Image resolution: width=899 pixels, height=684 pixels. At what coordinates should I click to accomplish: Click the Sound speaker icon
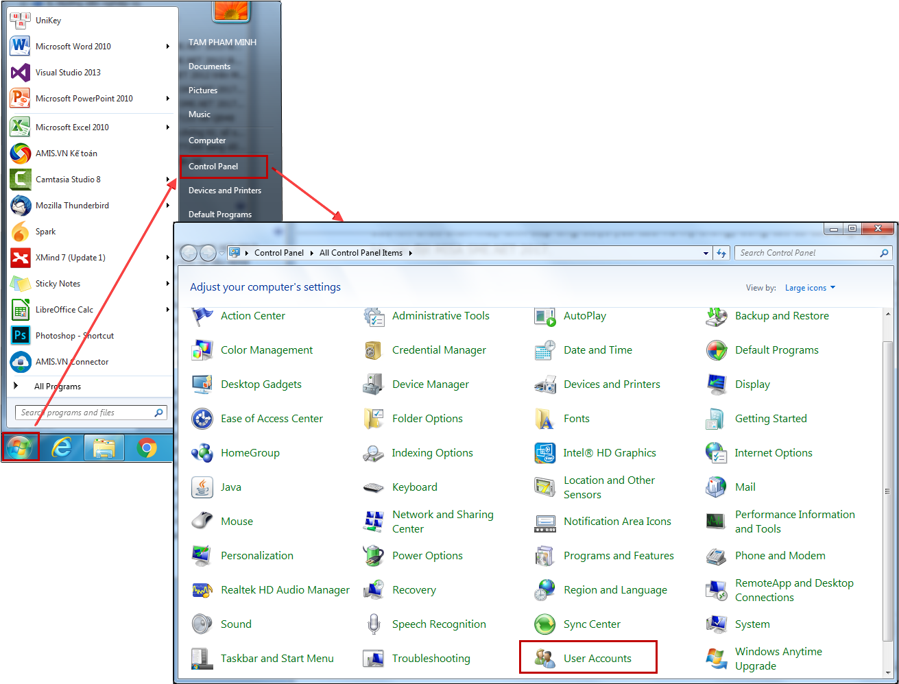point(202,624)
